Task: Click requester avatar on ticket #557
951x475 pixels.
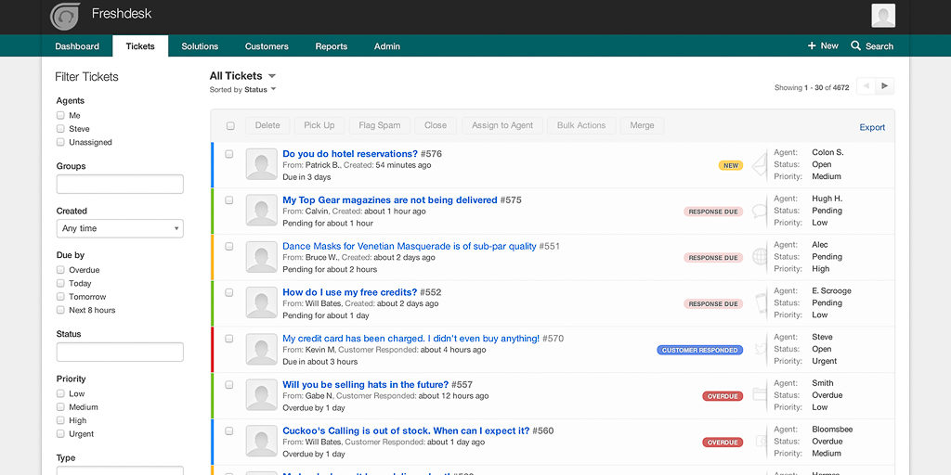Action: click(x=261, y=394)
